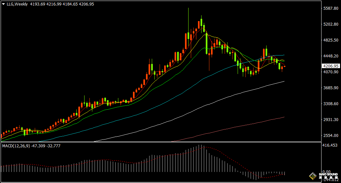
Task: Click price axis label 2931.30
Action: [x=331, y=120]
